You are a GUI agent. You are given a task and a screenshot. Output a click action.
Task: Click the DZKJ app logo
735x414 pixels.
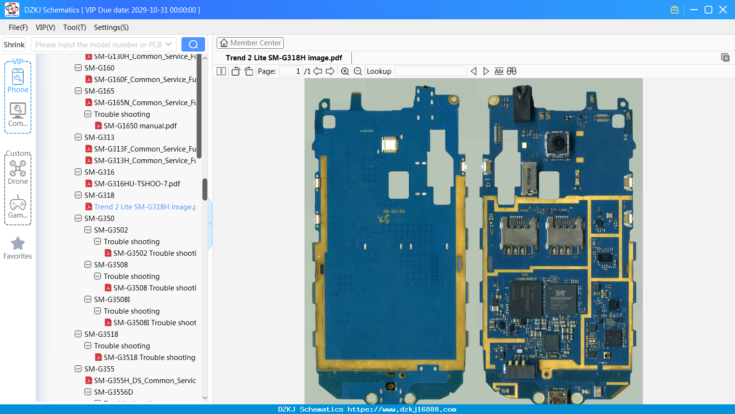tap(12, 10)
